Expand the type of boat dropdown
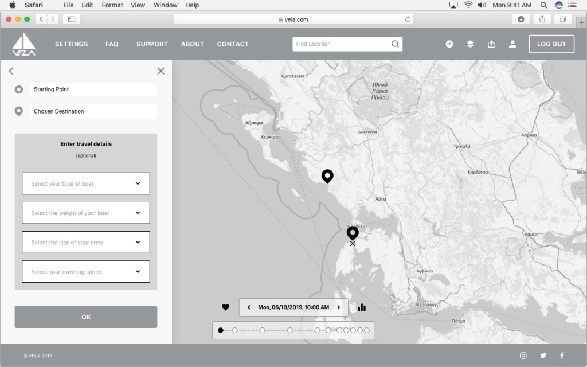Viewport: 587px width, 367px height. pyautogui.click(x=86, y=183)
